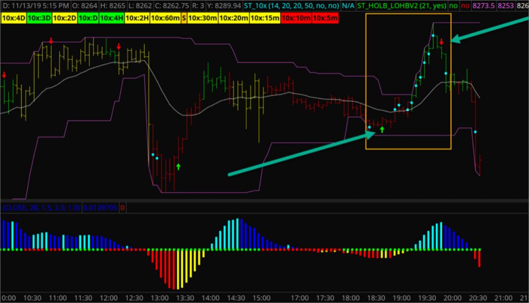Select the yellow S separator box in the toolbar

(184, 17)
